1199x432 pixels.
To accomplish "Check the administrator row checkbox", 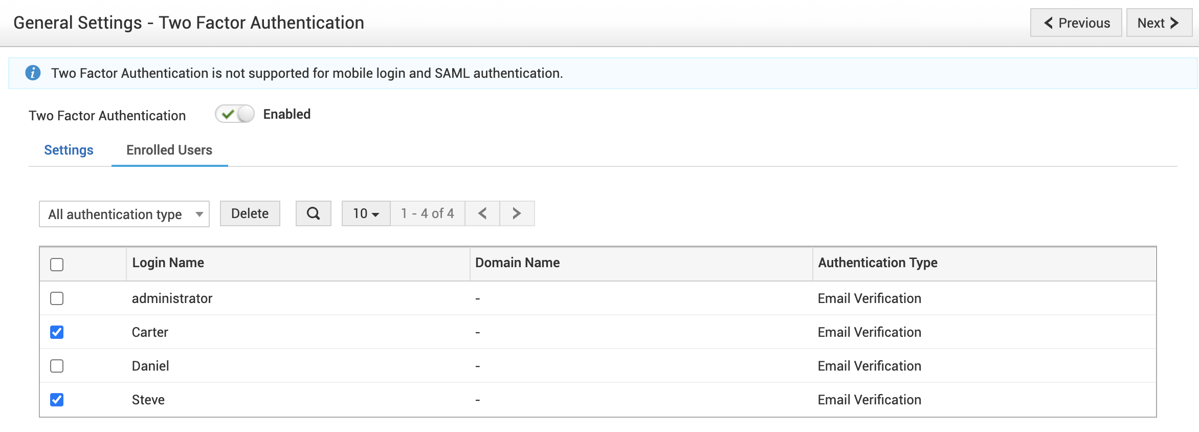I will [x=57, y=298].
